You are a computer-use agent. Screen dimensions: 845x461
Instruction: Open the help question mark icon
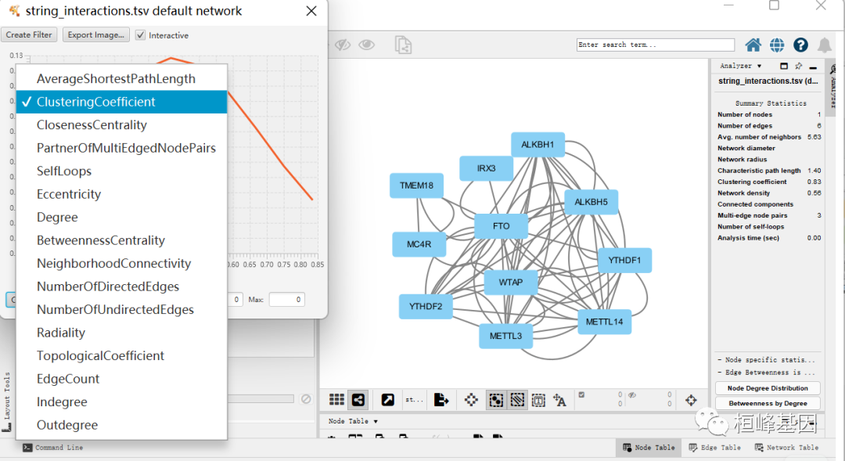[800, 45]
